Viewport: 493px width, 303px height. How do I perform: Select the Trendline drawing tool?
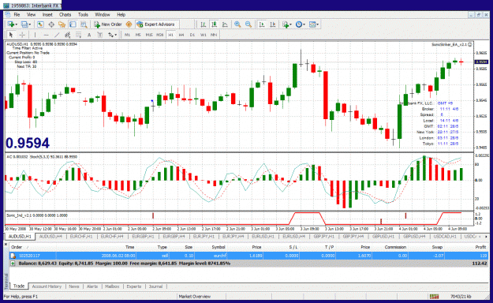(57, 35)
